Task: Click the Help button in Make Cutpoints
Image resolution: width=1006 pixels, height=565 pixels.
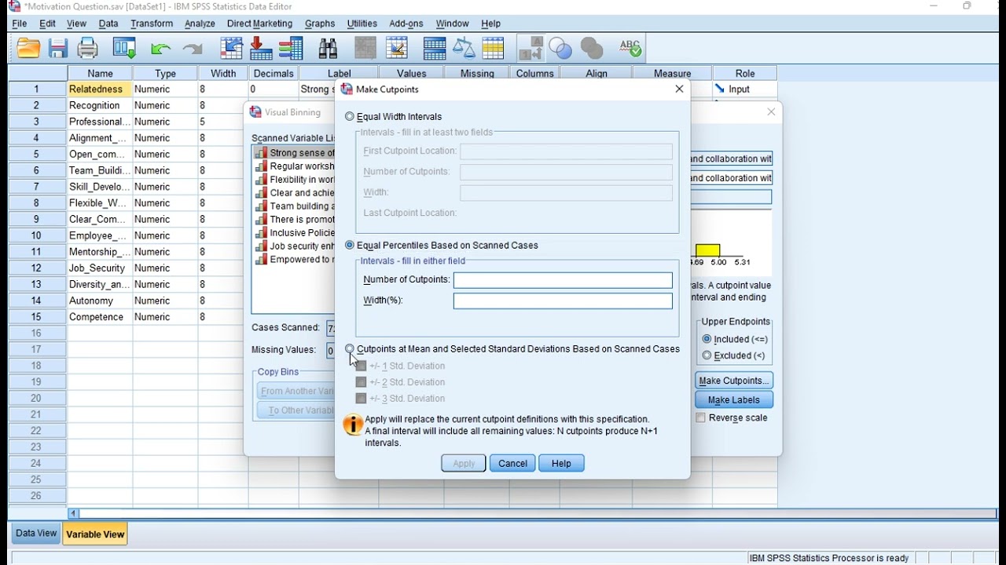Action: click(561, 464)
